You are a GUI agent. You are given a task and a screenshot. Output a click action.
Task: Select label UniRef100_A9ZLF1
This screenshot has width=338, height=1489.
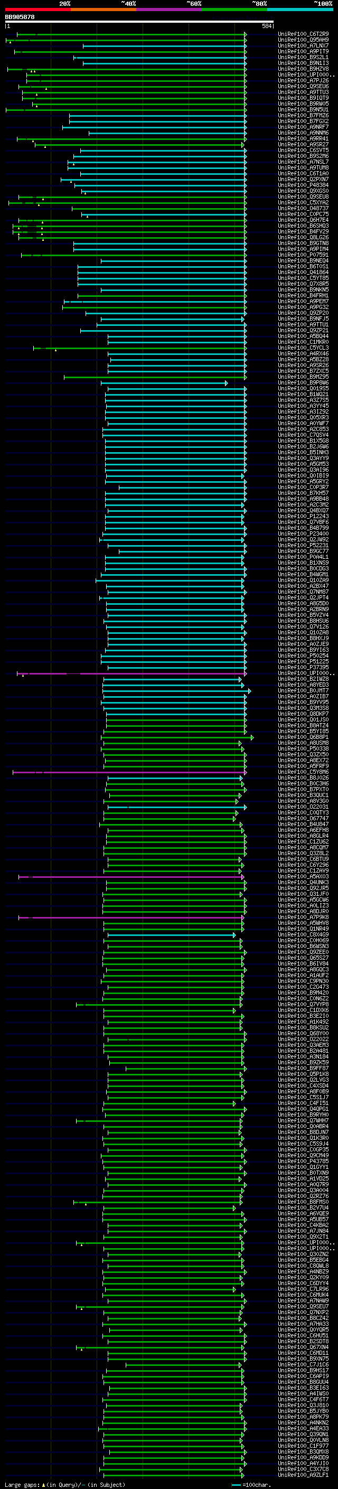(x=303, y=1475)
